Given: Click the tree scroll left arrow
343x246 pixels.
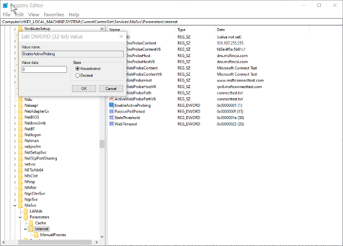Looking at the screenshot, I should (3, 242).
